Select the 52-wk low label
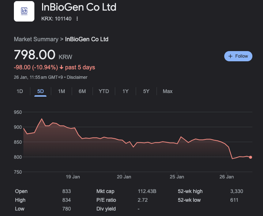 coord(189,200)
